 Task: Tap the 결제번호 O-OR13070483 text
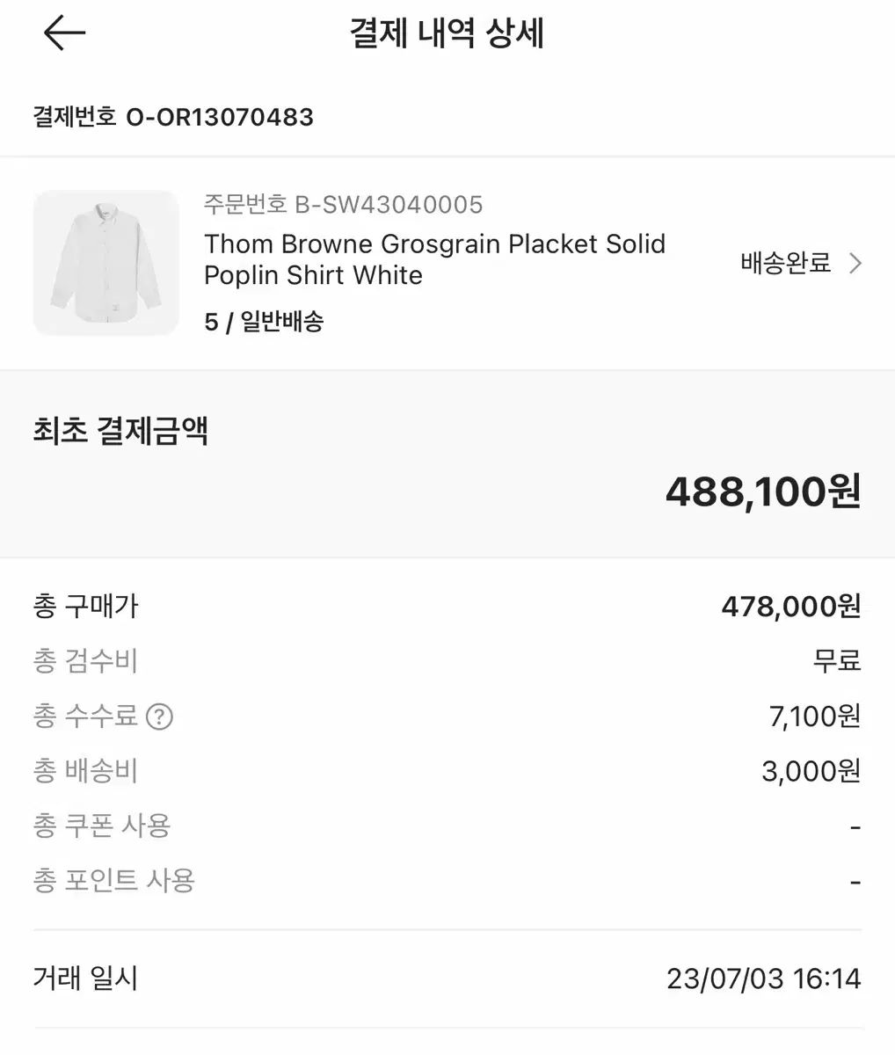pyautogui.click(x=173, y=117)
